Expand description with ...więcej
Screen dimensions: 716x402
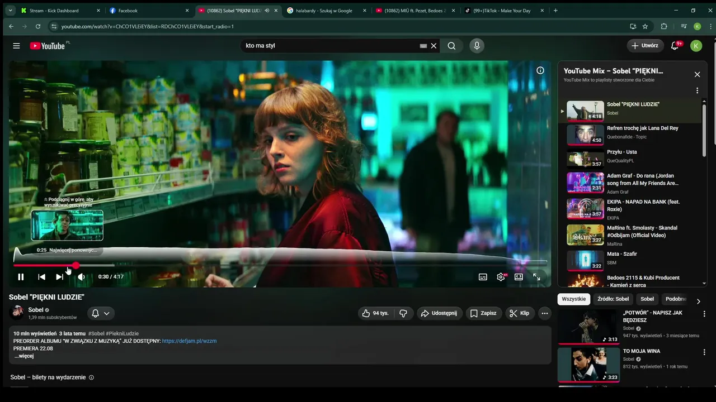[x=24, y=356]
